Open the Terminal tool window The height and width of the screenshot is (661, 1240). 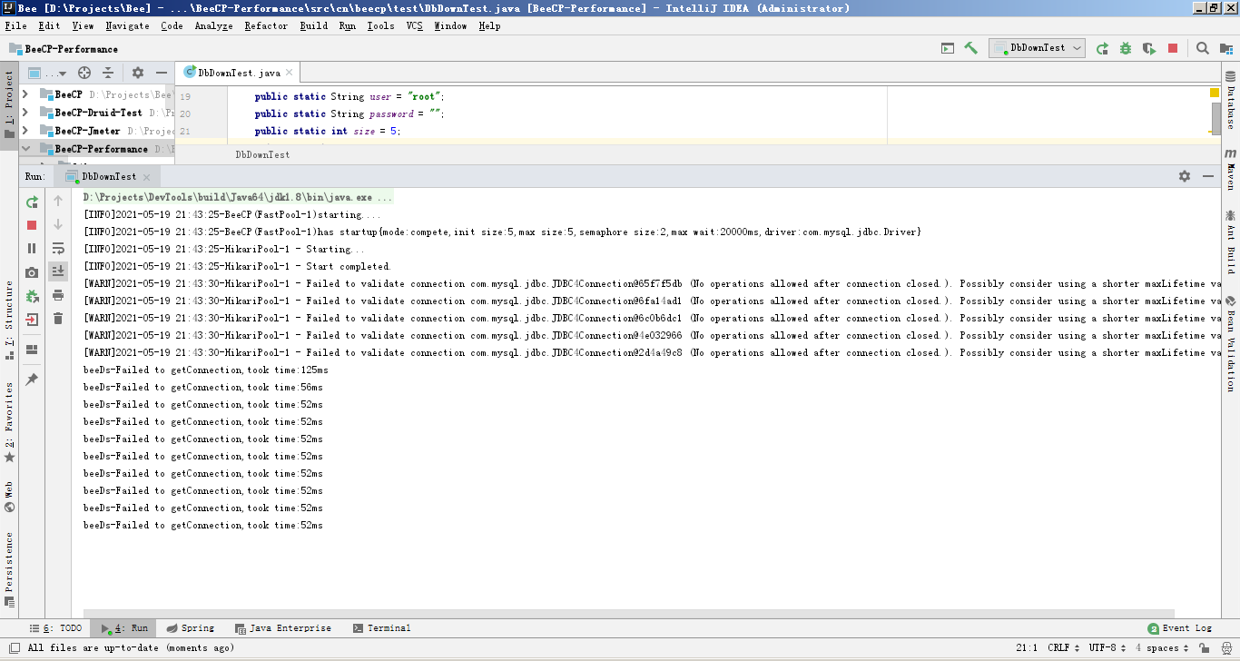(381, 628)
